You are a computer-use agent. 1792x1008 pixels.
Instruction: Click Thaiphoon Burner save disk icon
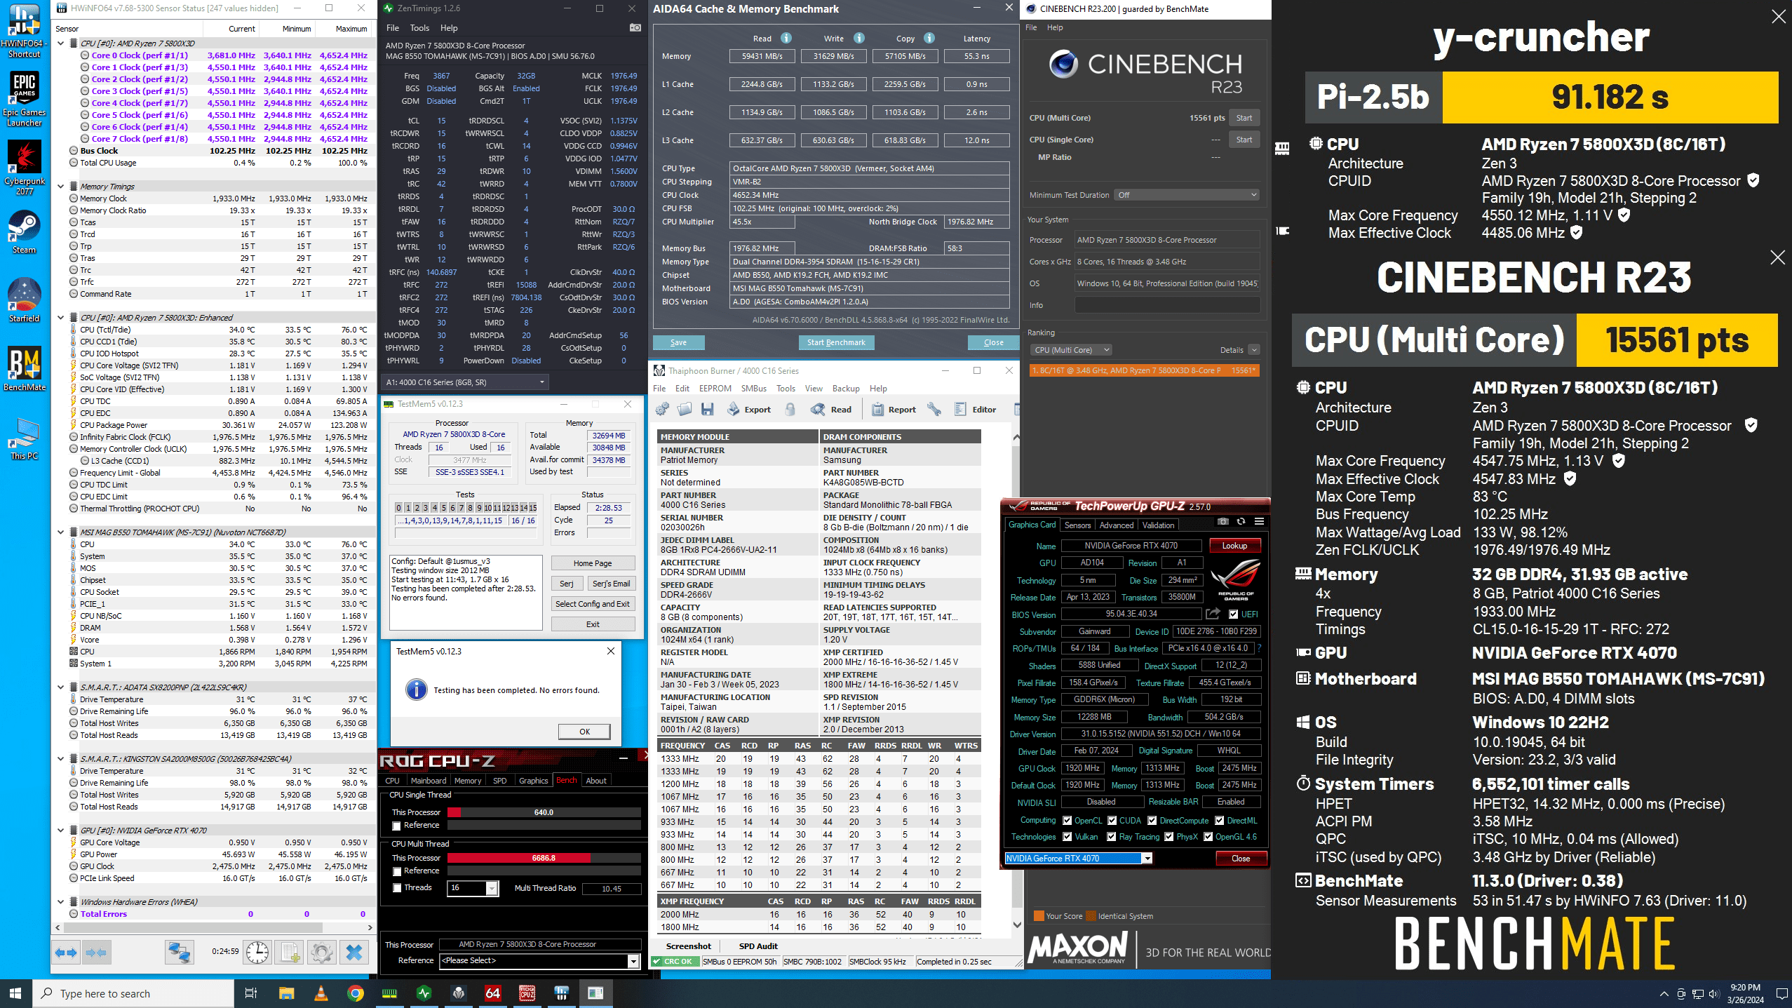pyautogui.click(x=708, y=410)
